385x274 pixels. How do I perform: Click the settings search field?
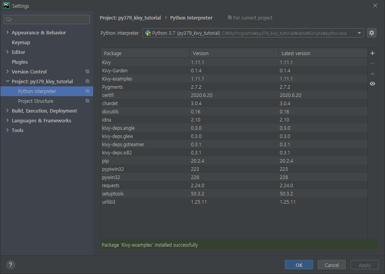coord(47,20)
